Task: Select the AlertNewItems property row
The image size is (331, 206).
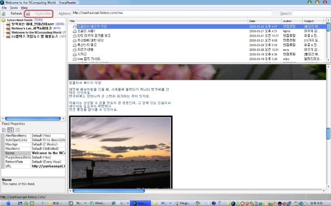Action: coord(33,136)
